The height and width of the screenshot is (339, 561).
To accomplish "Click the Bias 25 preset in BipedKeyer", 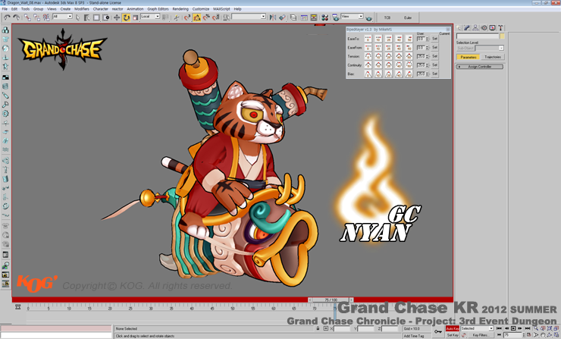I will click(388, 74).
